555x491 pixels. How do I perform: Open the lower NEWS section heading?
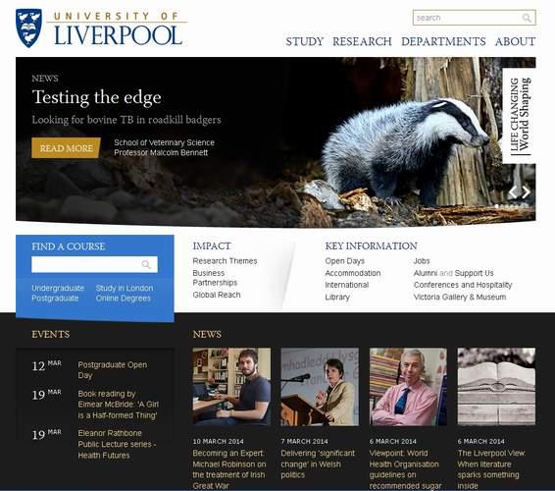207,334
